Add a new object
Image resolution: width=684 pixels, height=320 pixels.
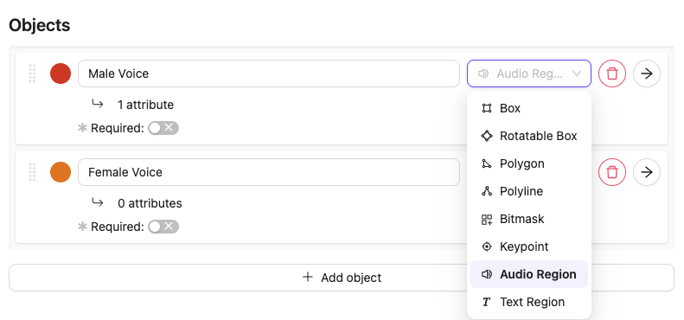(x=342, y=278)
